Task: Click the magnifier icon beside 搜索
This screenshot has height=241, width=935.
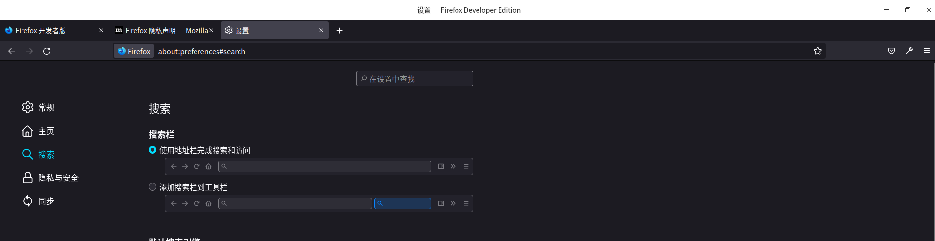Action: point(28,154)
